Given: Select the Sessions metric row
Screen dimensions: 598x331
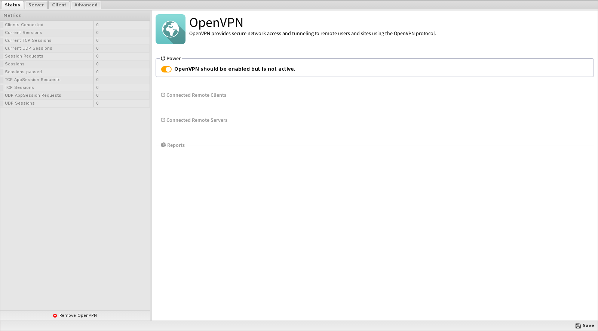Looking at the screenshot, I should (75, 64).
